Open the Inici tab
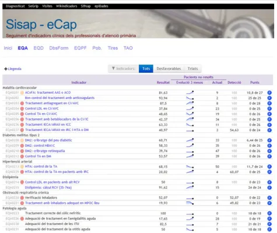Viewport: 277px width, 233px height. pyautogui.click(x=8, y=48)
